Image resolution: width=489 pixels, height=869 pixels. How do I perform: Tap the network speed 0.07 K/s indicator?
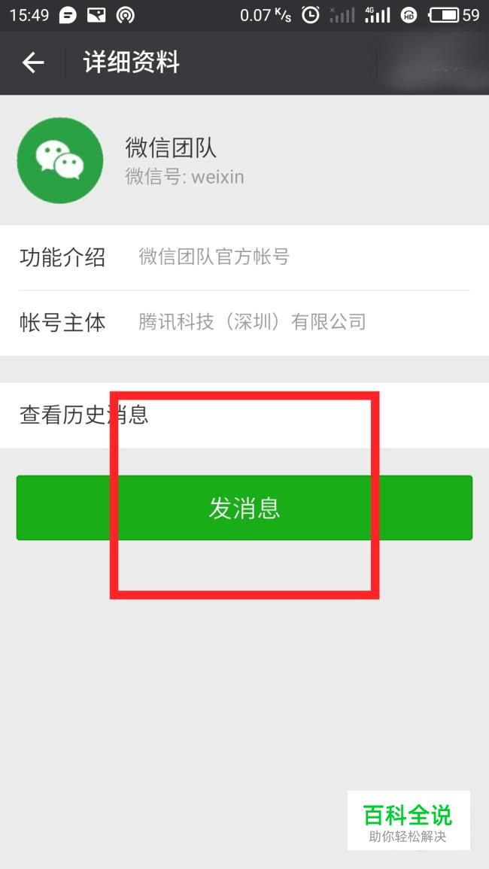coord(266,15)
